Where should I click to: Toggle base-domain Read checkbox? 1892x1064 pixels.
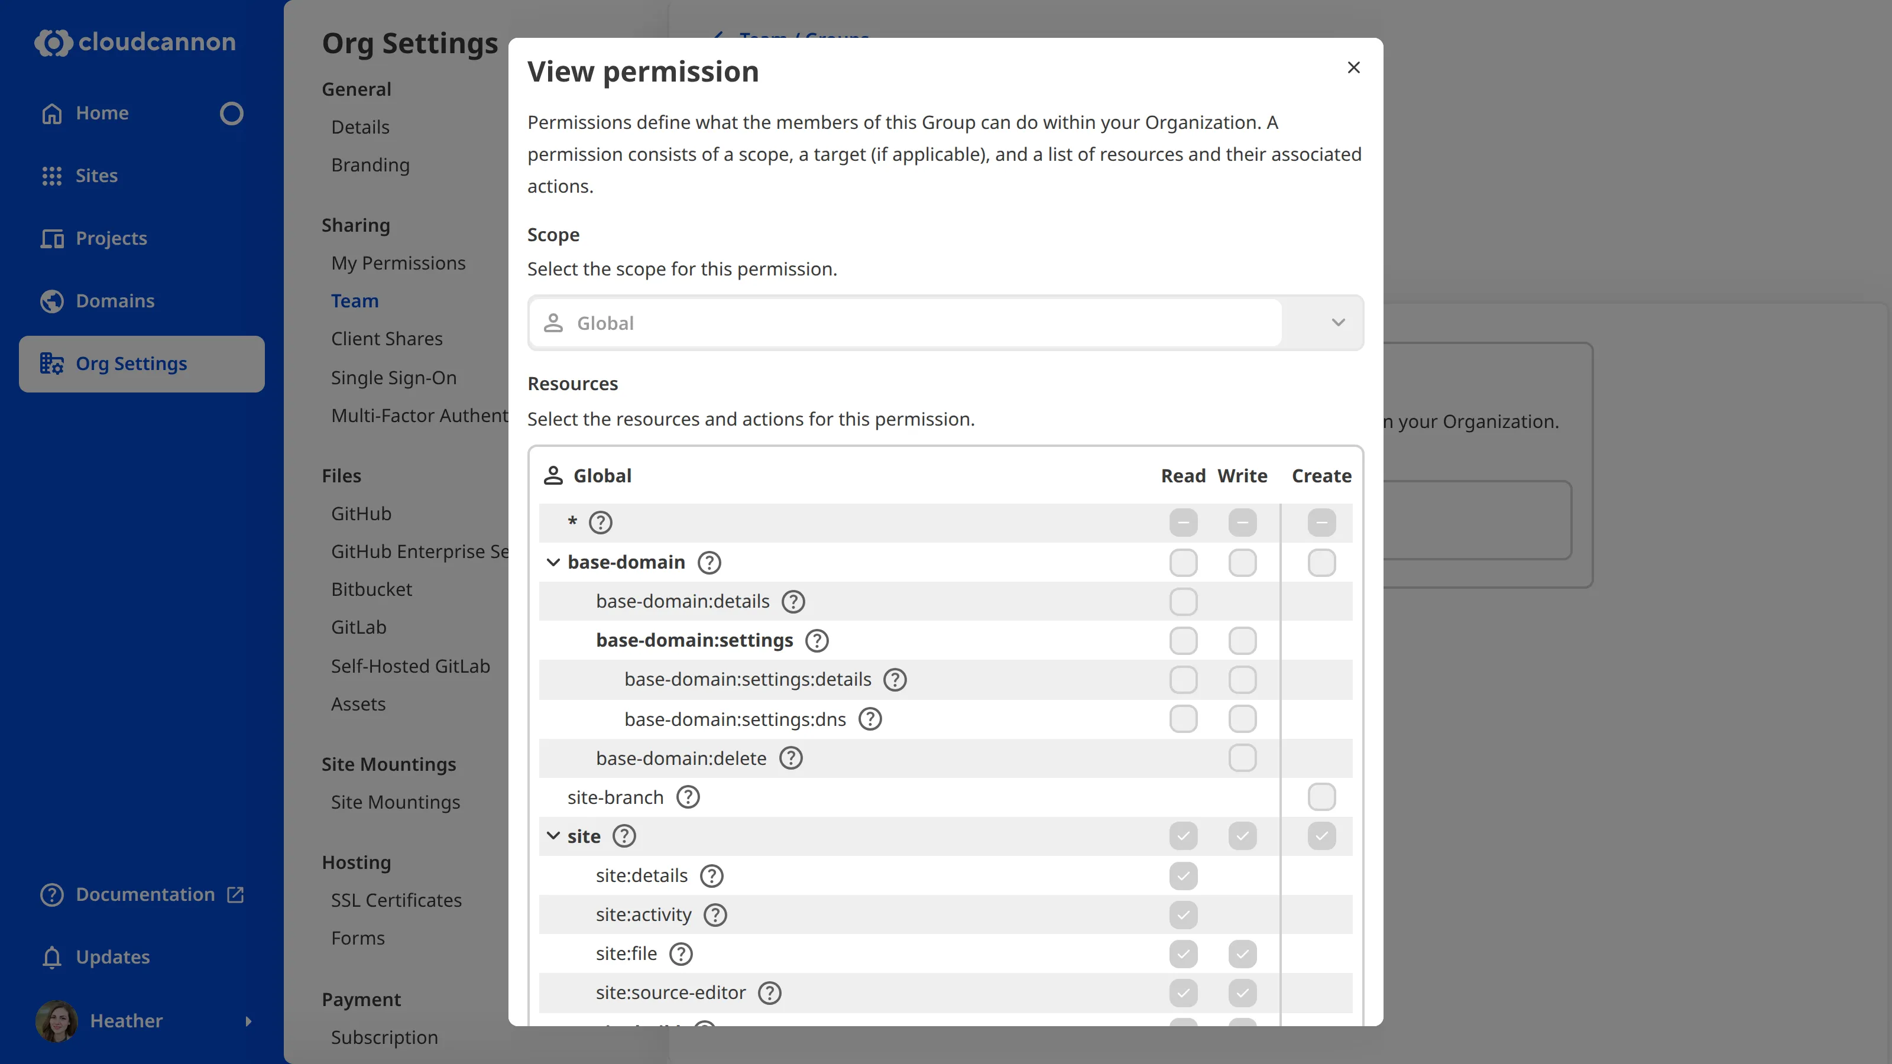(1183, 563)
